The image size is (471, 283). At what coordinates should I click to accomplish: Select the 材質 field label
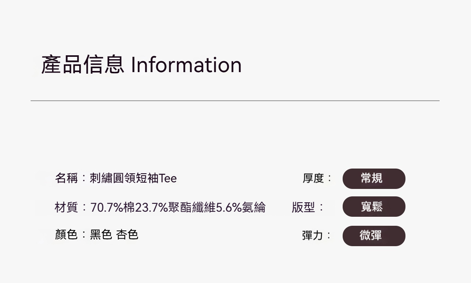(x=66, y=207)
